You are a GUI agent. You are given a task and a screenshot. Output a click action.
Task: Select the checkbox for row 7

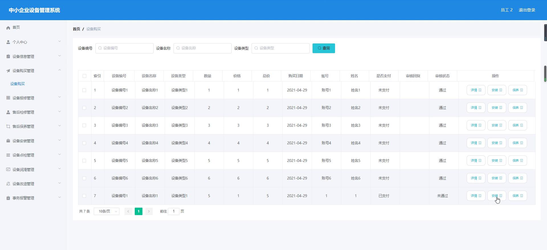(x=84, y=196)
